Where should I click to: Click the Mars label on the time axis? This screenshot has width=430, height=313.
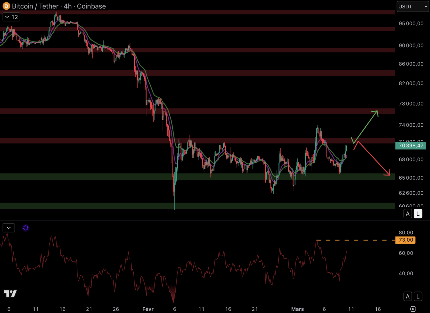pyautogui.click(x=297, y=309)
